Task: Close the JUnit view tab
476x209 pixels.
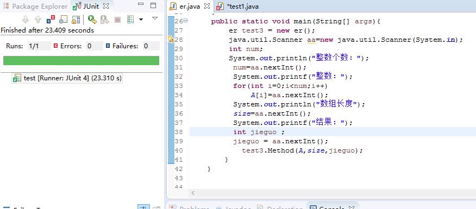Action: click(106, 6)
